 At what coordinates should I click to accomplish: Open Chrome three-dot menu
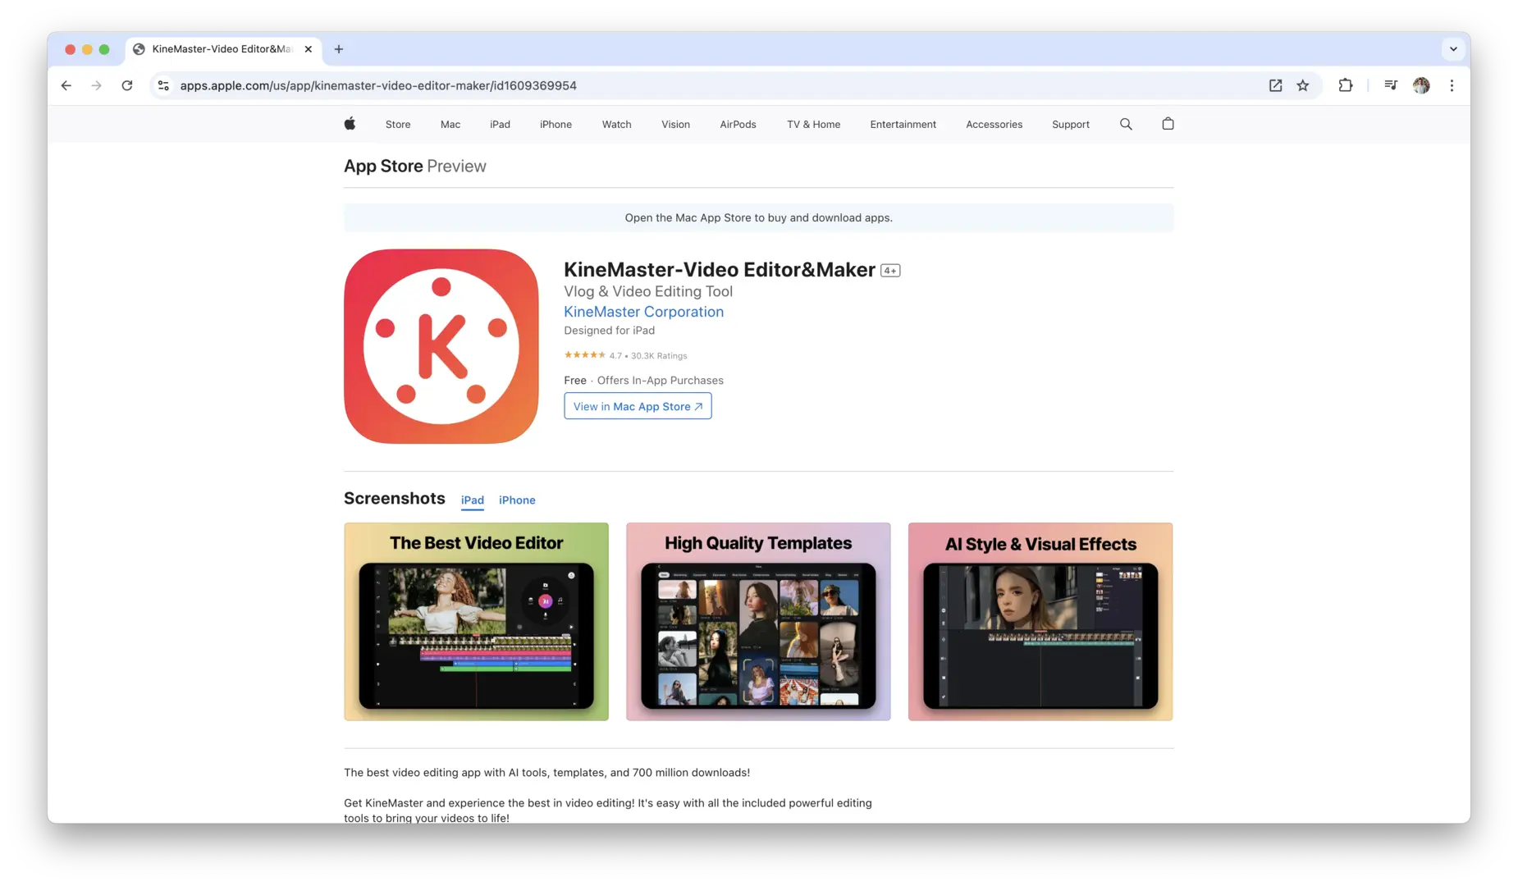coord(1452,85)
